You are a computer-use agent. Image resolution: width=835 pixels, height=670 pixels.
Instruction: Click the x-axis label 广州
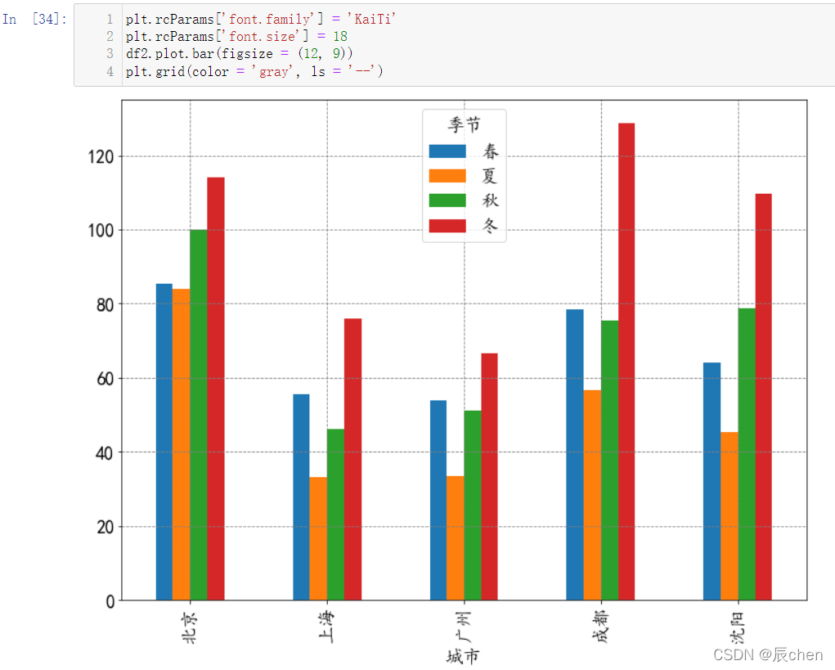pos(464,627)
